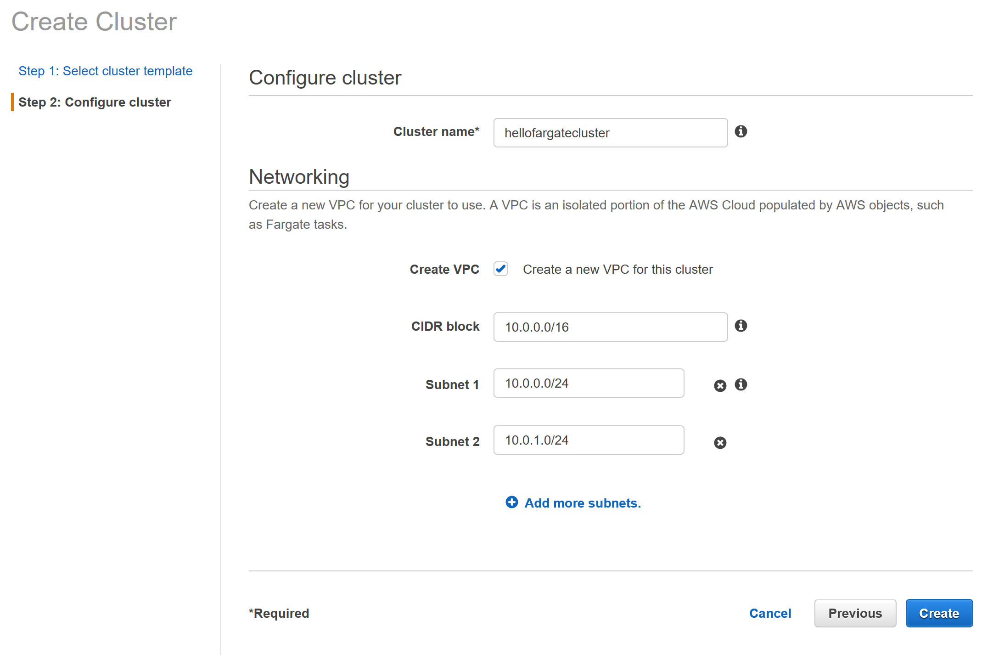993x666 pixels.
Task: Click the info icon beside Cluster name
Action: [741, 131]
